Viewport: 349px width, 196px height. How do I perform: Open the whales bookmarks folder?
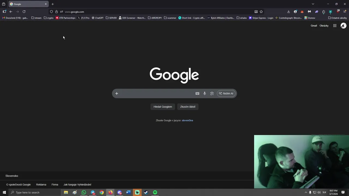coord(242,18)
